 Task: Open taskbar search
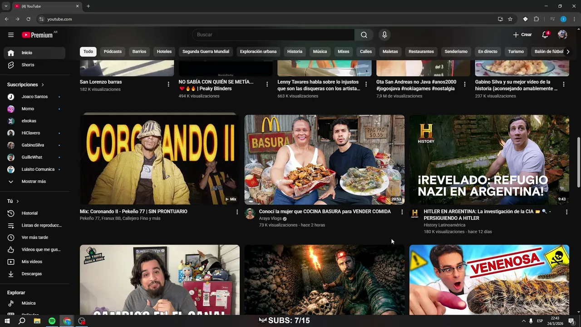pos(22,321)
